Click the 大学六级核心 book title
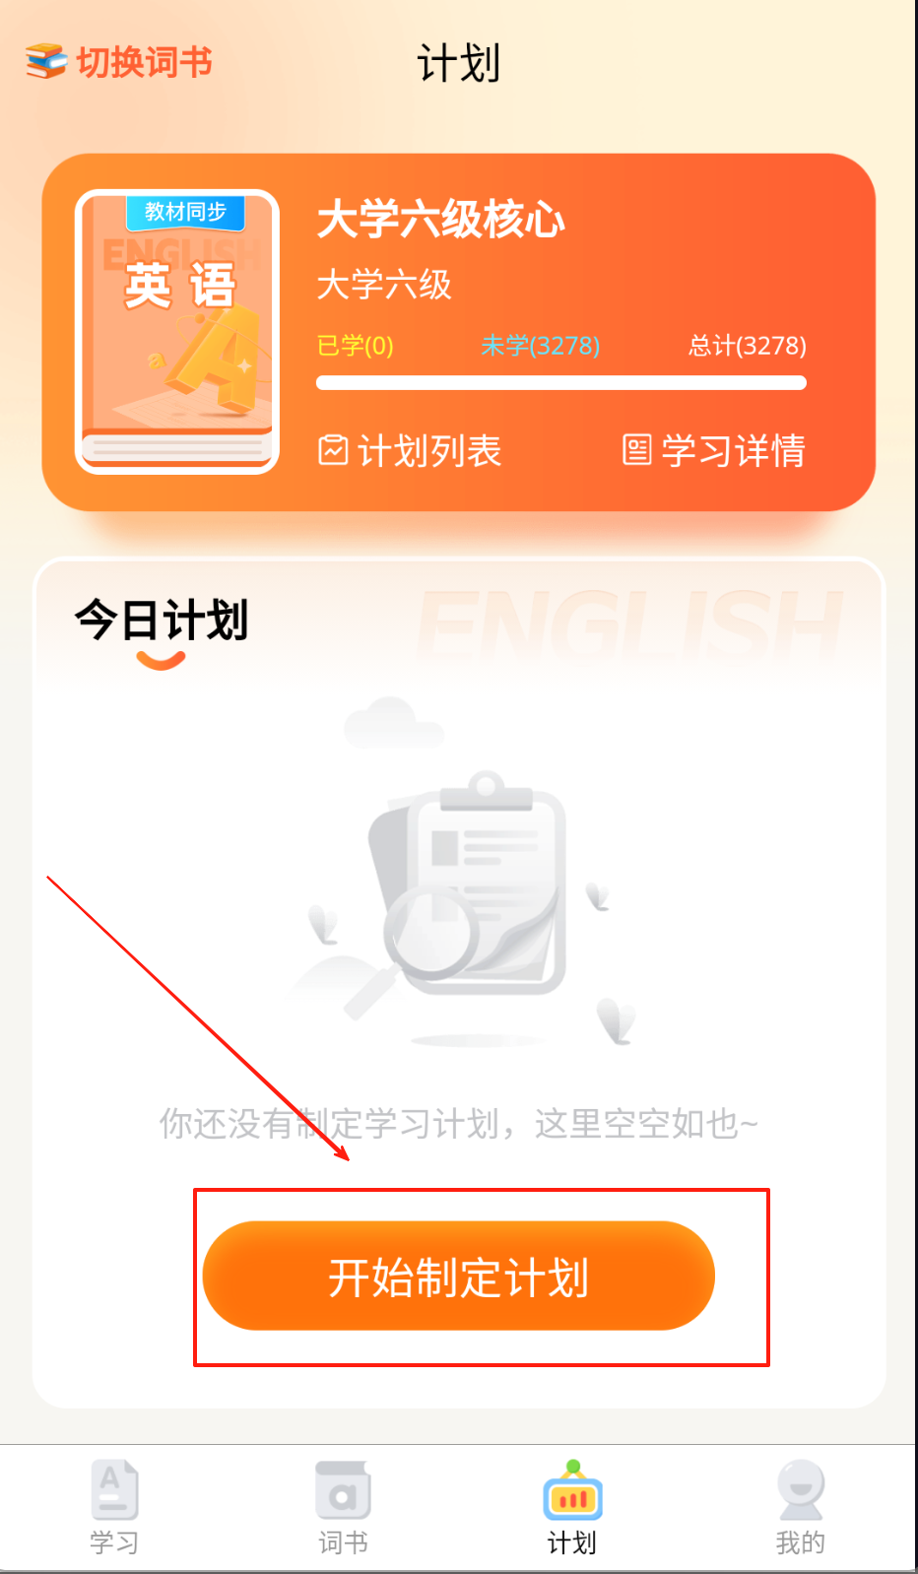The width and height of the screenshot is (918, 1574). 441,219
